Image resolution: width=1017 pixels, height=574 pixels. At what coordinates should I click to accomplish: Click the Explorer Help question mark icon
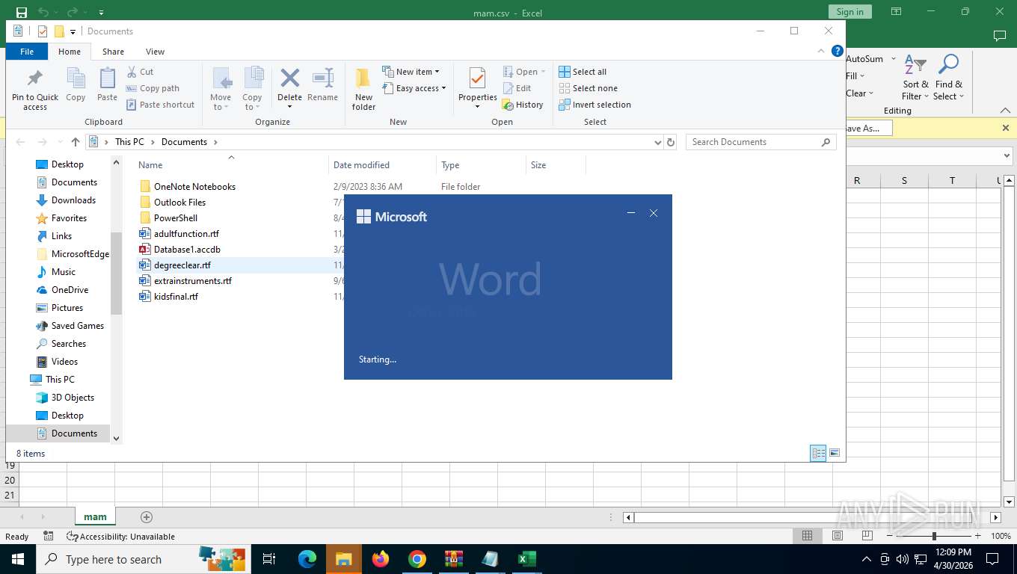[x=838, y=51]
